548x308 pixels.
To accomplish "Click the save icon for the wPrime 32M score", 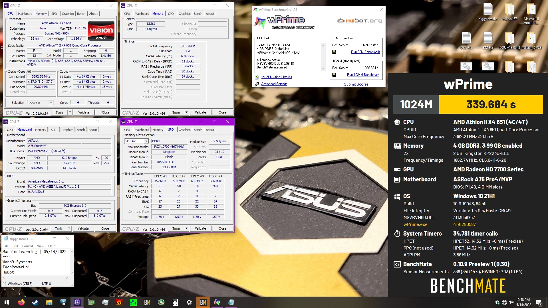I will 334,52.
